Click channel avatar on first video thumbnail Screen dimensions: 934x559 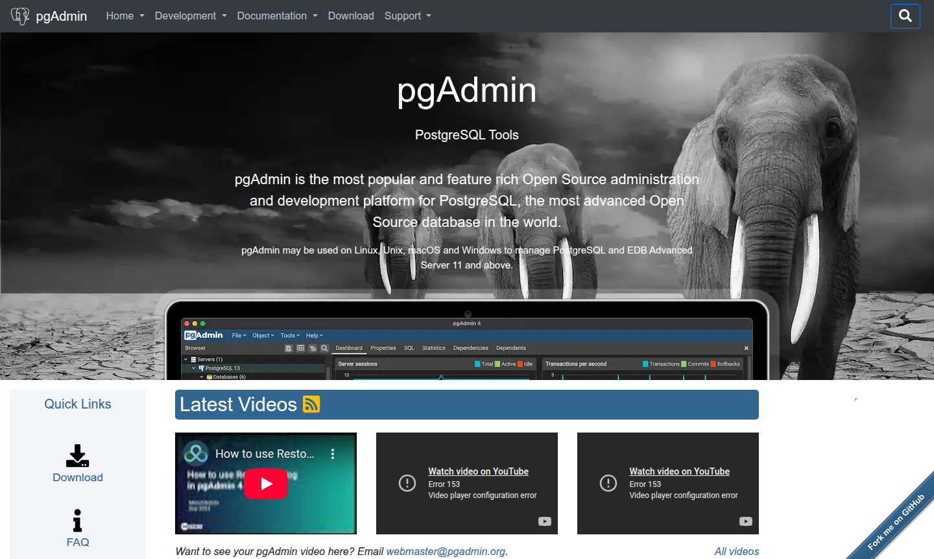[x=195, y=453]
